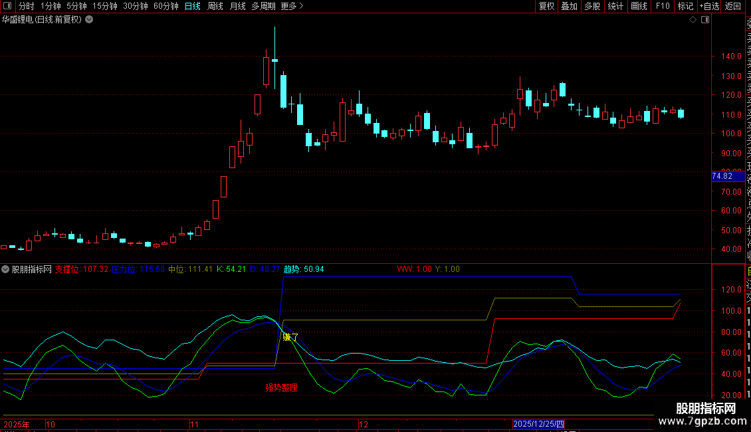This screenshot has height=432, width=751.
Task: Click the 140.0 price axis label
Action: pos(731,56)
